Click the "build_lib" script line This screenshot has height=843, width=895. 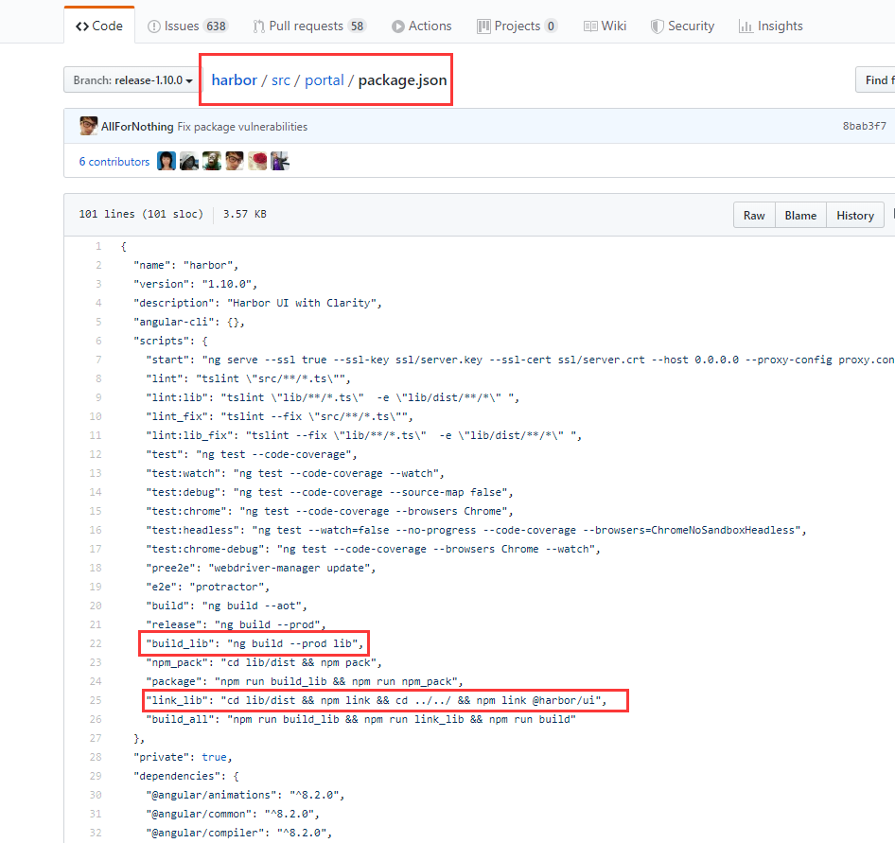click(254, 643)
